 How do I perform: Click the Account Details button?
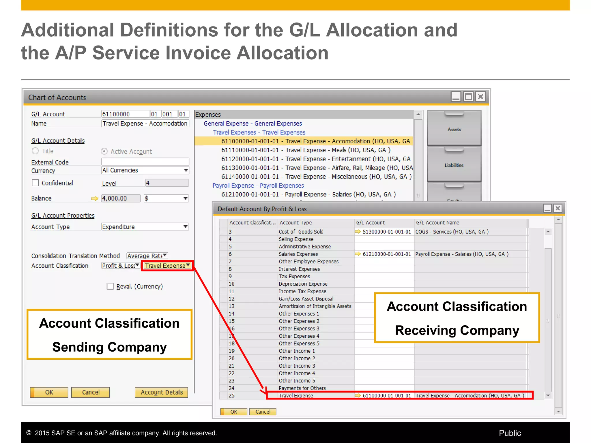(x=161, y=392)
